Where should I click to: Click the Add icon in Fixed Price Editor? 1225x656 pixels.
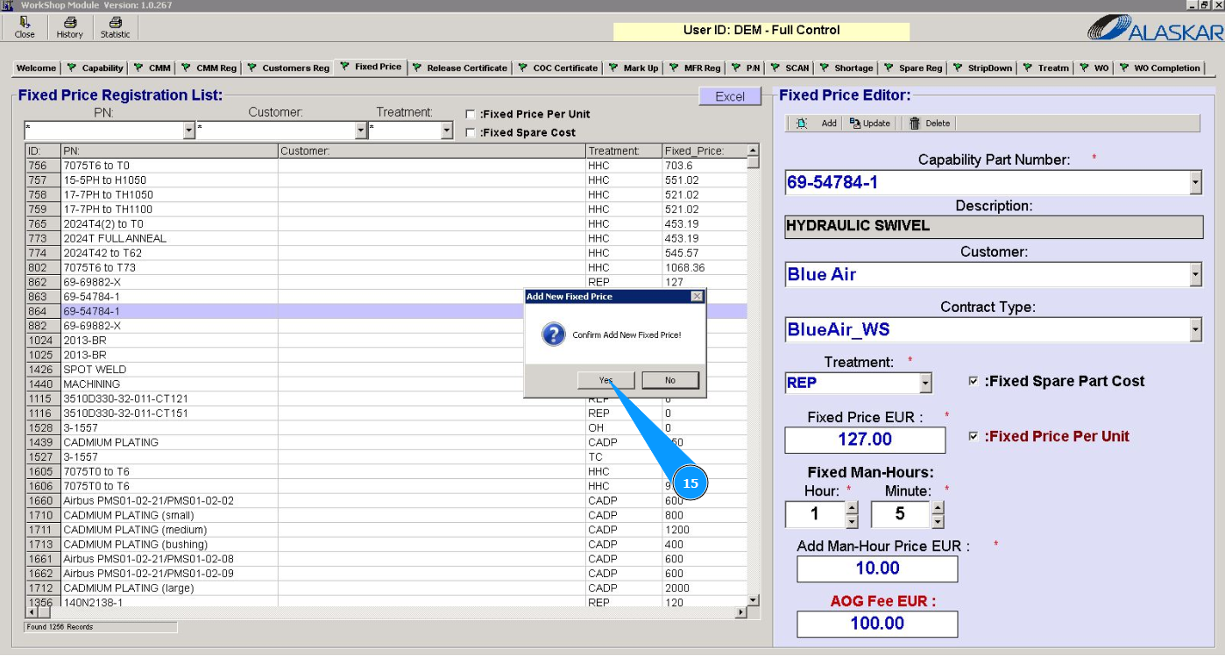click(828, 123)
